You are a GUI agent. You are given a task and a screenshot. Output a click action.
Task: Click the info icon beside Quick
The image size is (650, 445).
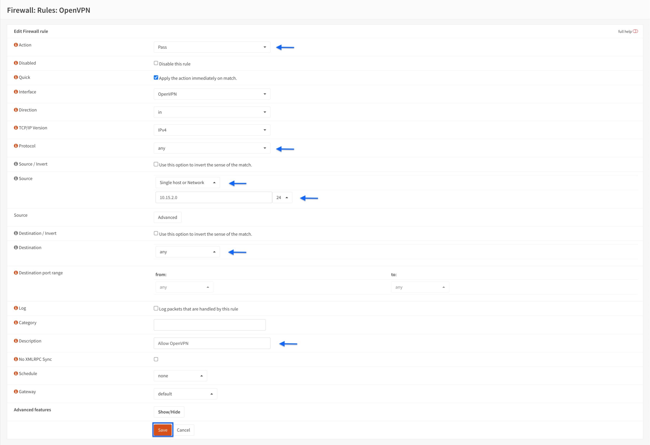16,77
